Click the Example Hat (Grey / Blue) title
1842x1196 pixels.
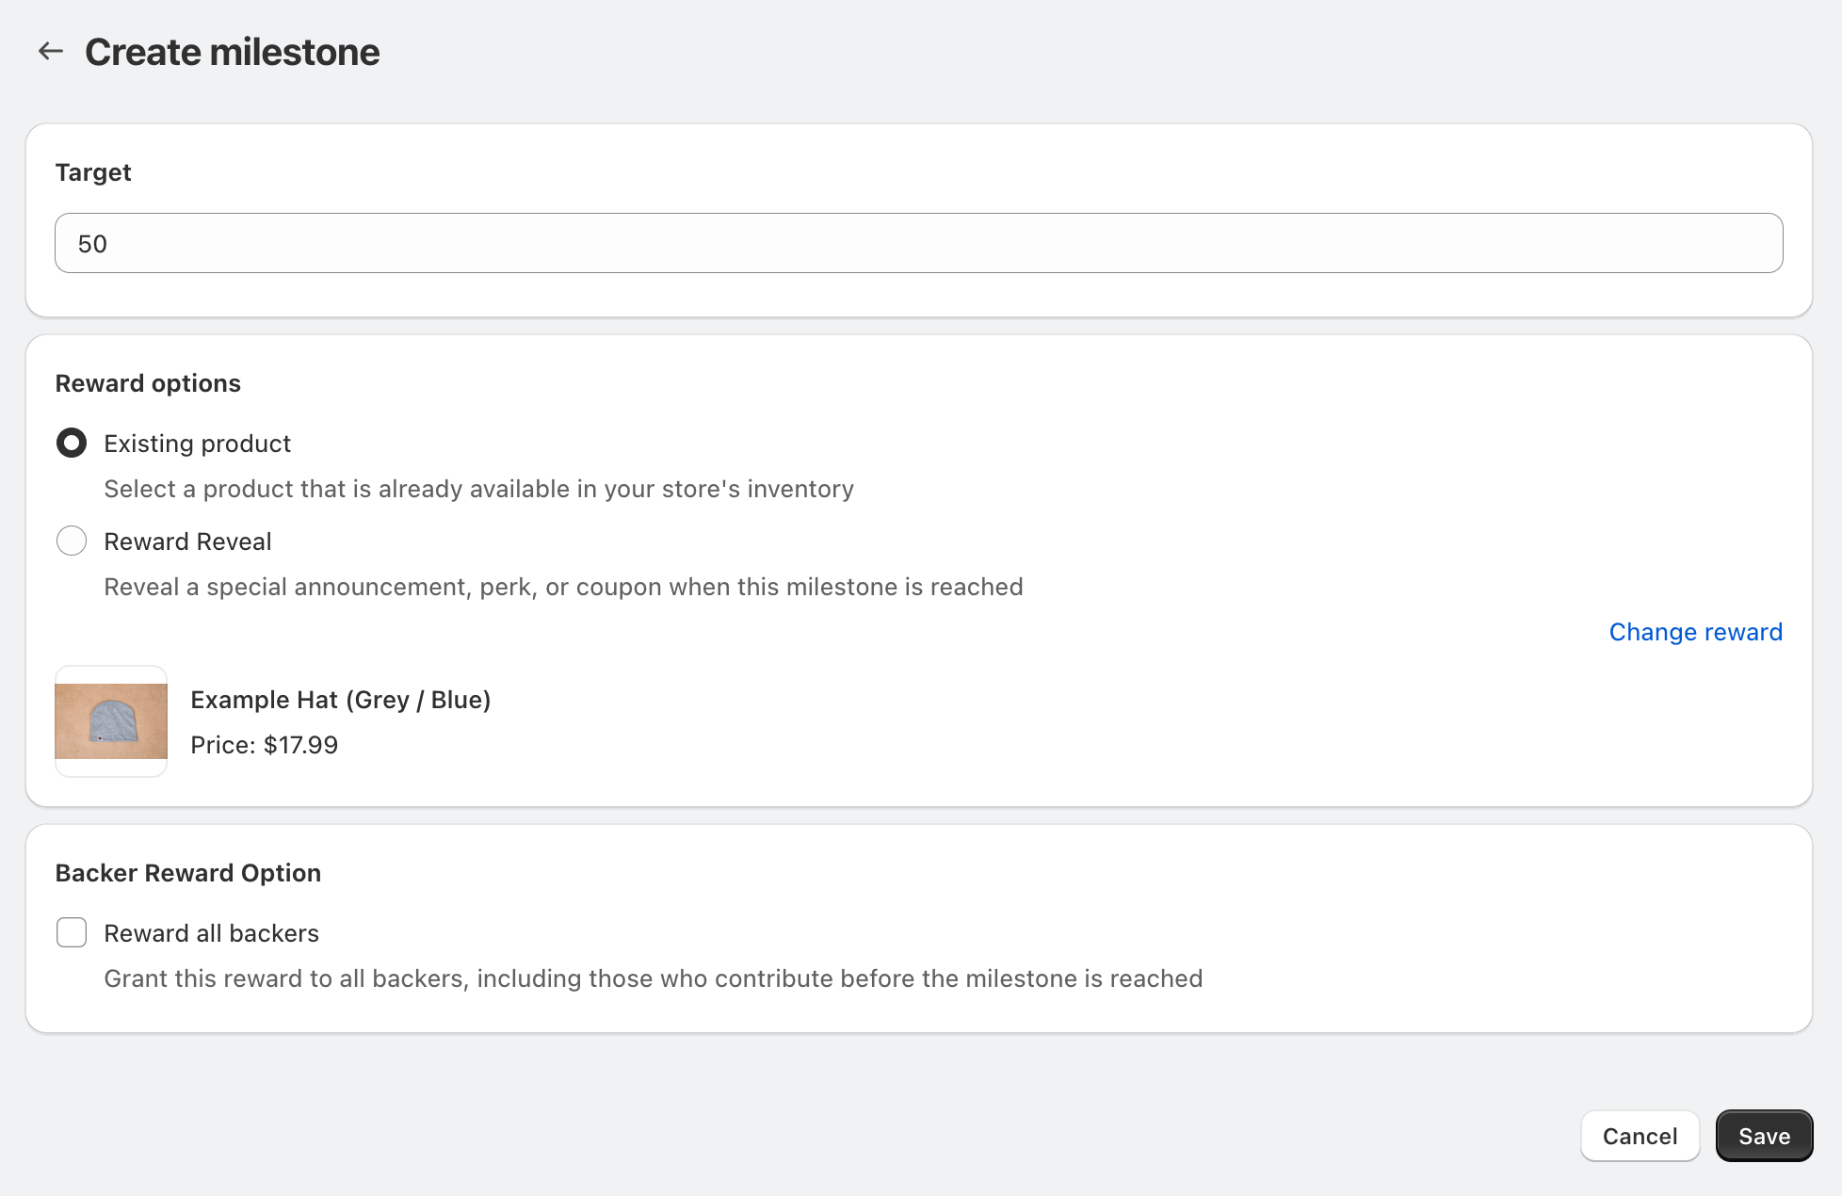pyautogui.click(x=340, y=700)
